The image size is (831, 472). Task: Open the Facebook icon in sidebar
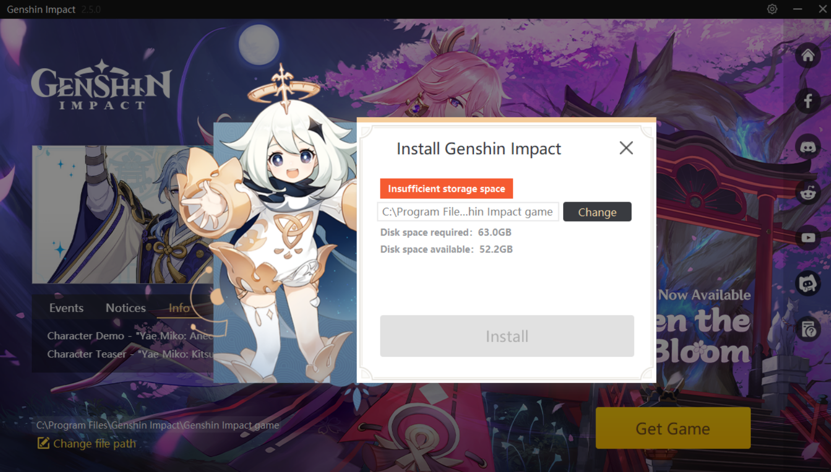click(808, 101)
